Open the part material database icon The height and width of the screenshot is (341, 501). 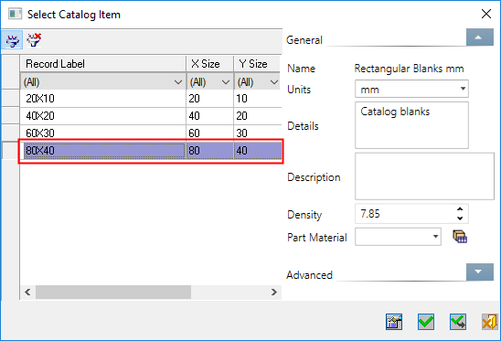pyautogui.click(x=460, y=237)
